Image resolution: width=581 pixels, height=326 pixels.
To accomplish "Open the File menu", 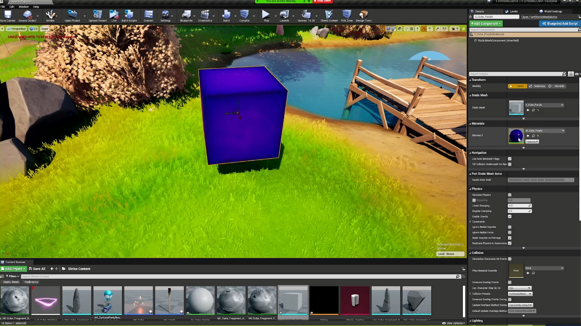I will pos(3,7).
